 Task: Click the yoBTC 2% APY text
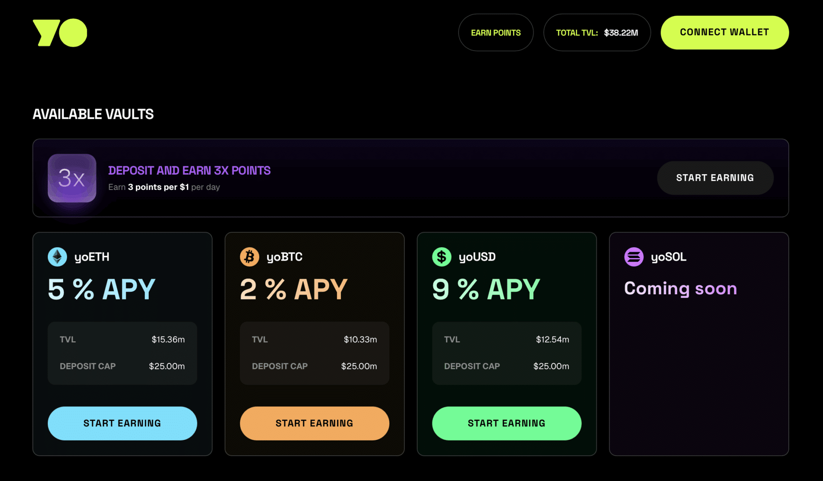click(293, 289)
